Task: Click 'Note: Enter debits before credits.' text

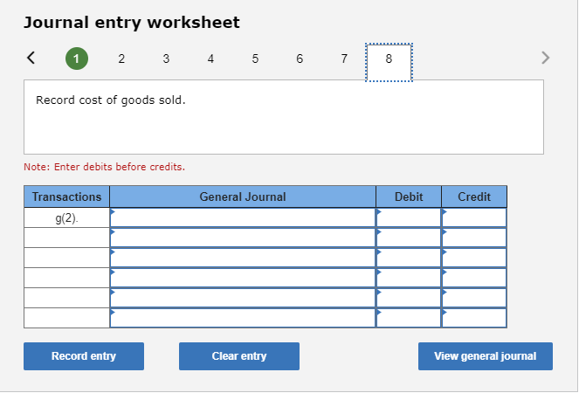Action: [105, 167]
